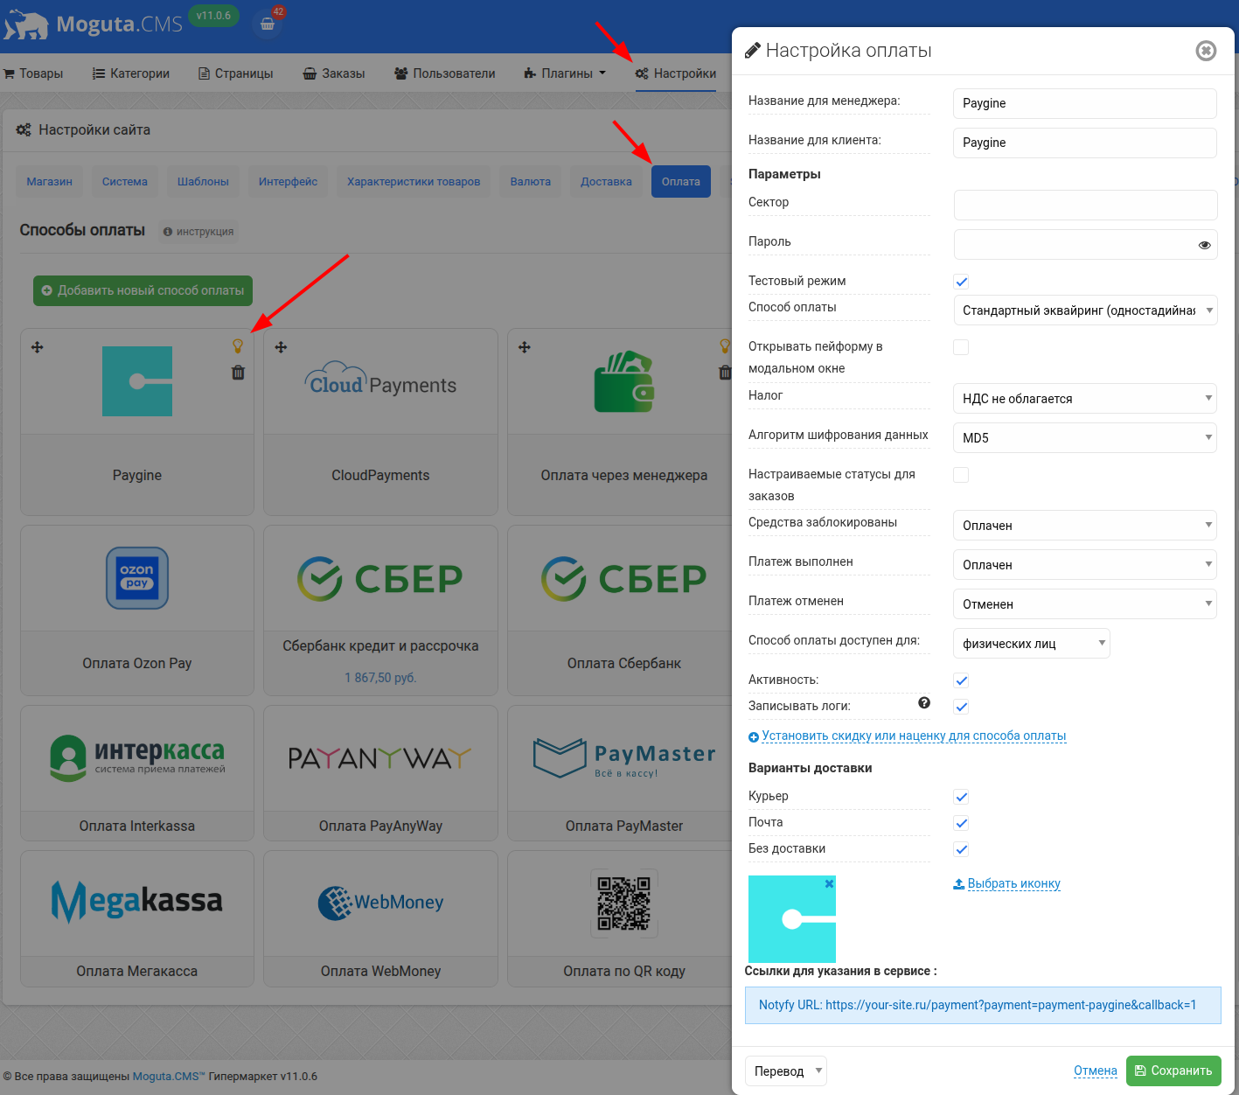
Task: Uncheck the Курьер delivery option
Action: point(961,797)
